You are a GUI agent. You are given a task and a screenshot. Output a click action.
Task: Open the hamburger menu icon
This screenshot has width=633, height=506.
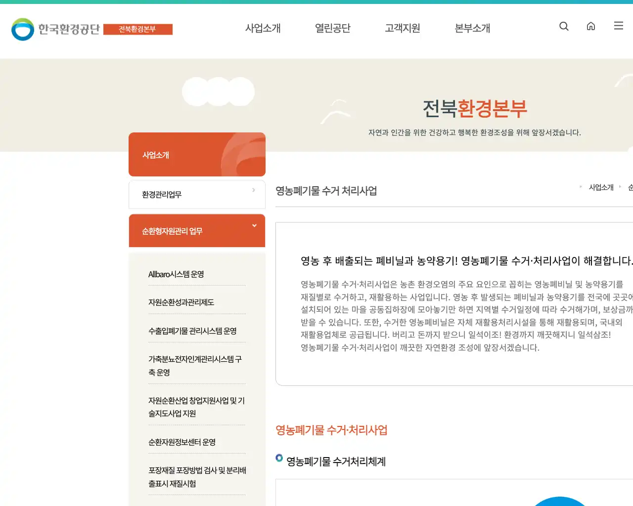618,26
